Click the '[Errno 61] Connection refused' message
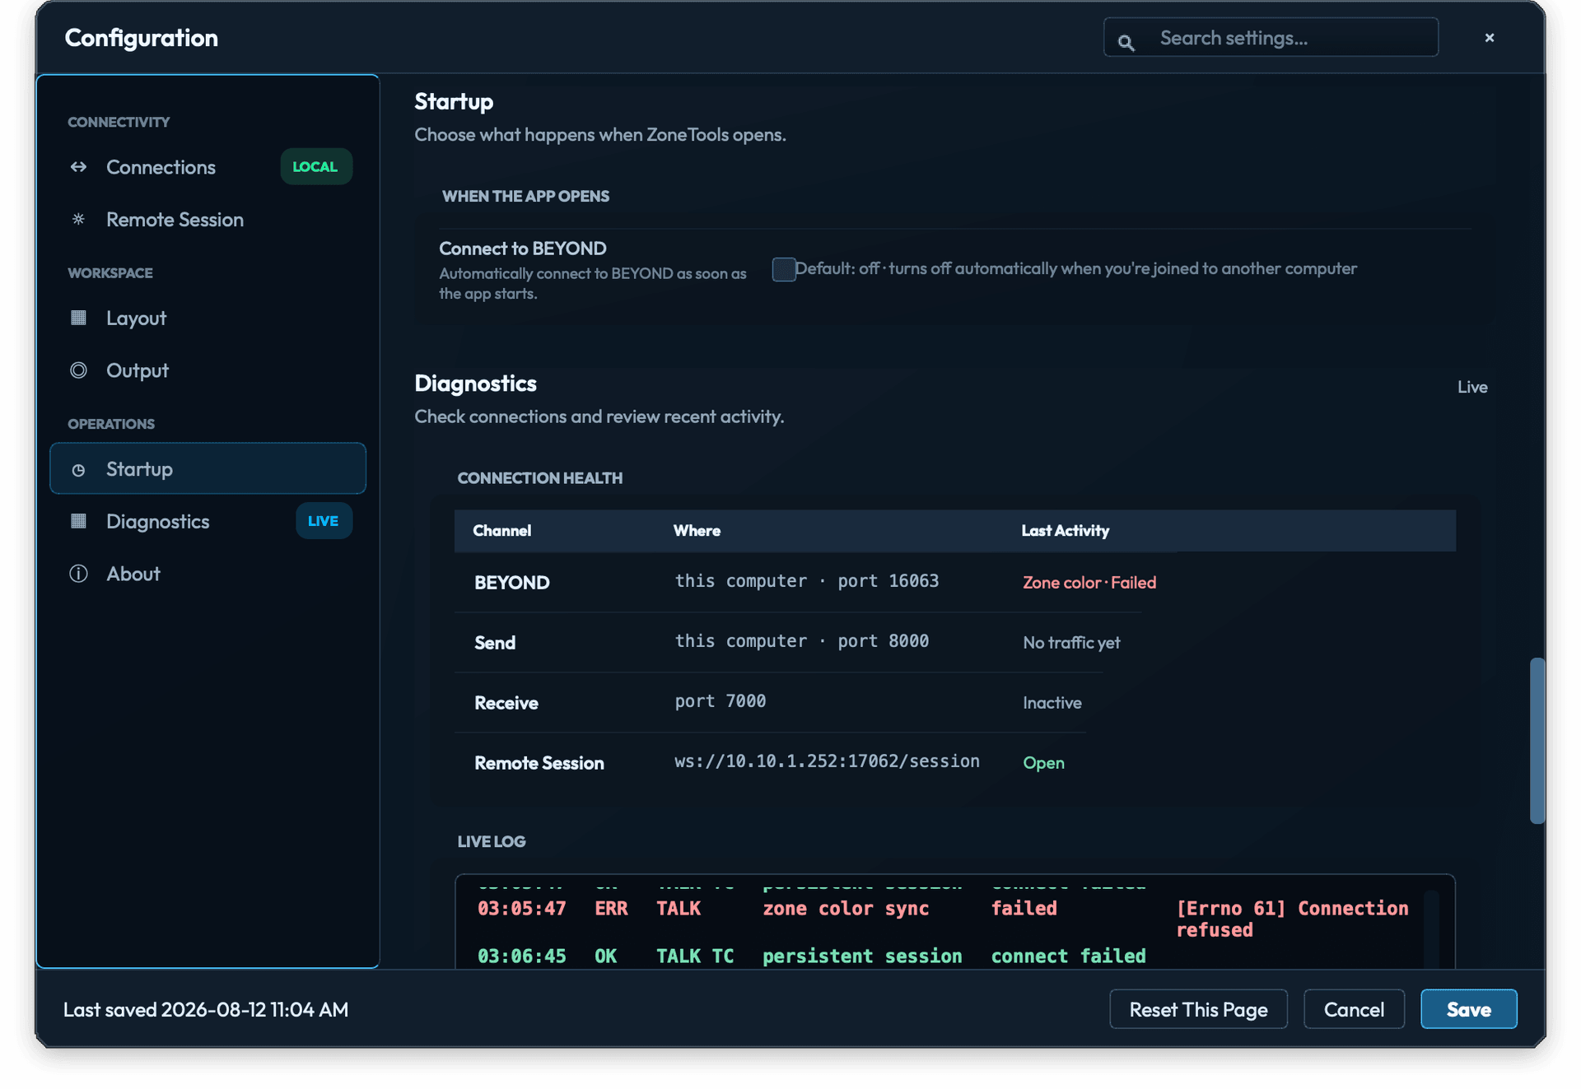The width and height of the screenshot is (1581, 1089). click(x=1291, y=919)
